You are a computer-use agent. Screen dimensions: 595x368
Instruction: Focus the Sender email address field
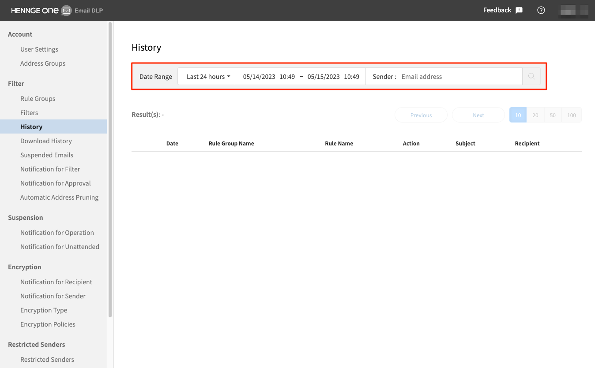pos(459,76)
